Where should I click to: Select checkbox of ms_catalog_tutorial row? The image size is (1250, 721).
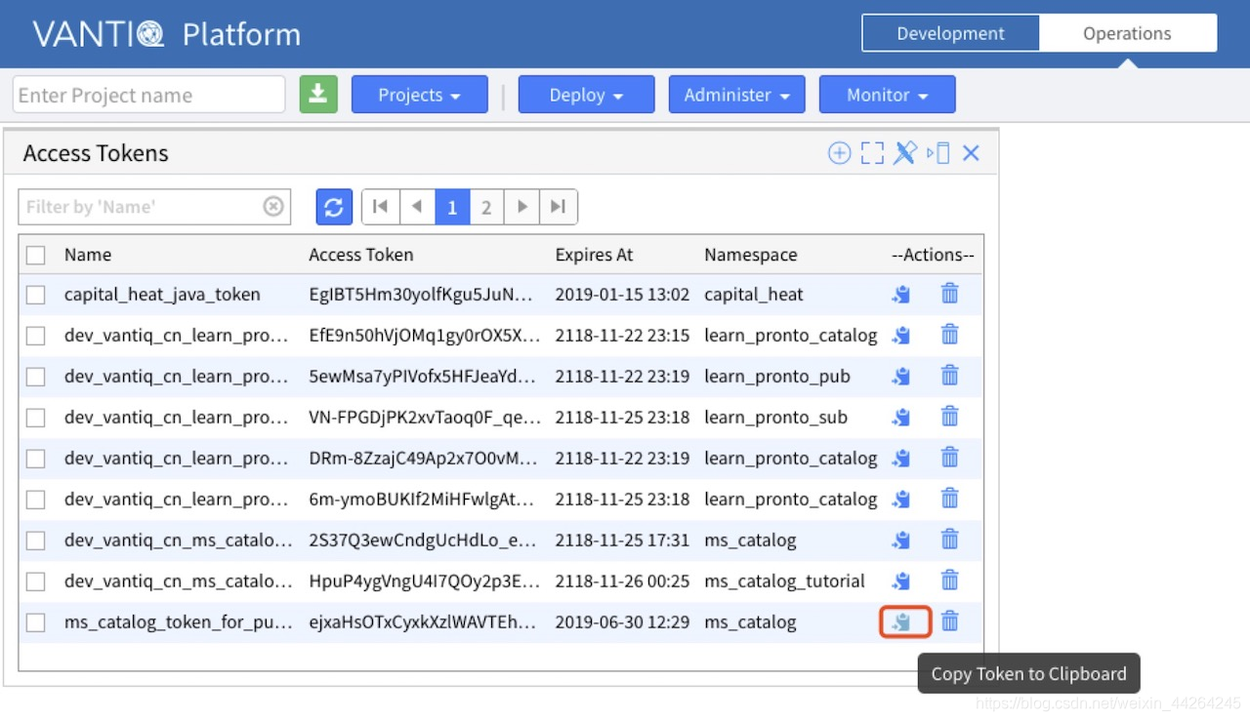[x=36, y=581]
